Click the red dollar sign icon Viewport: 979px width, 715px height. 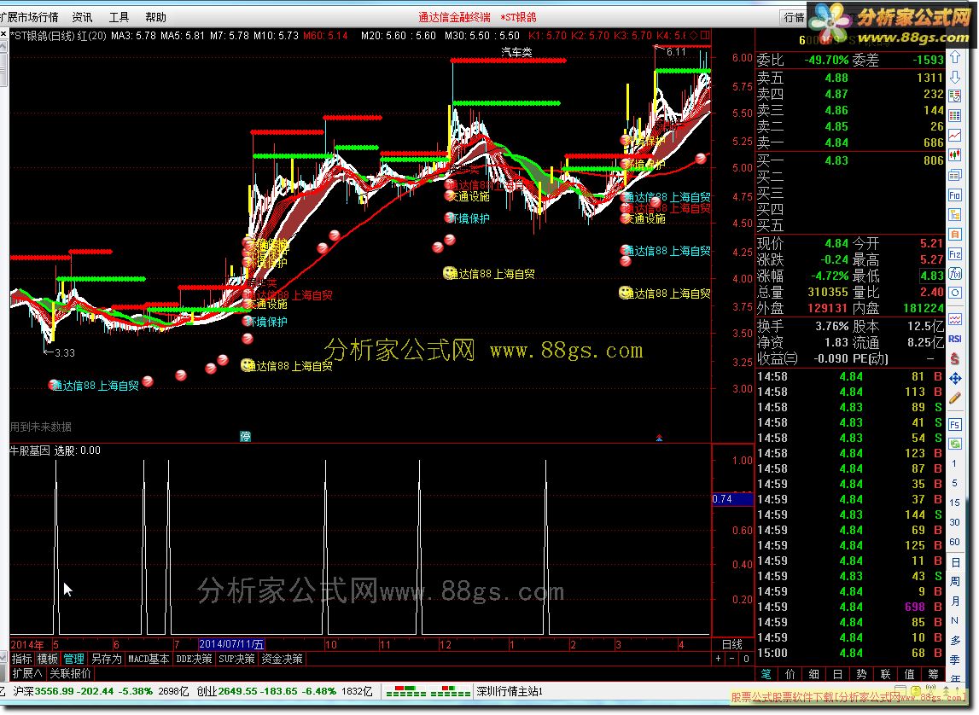coord(954,358)
